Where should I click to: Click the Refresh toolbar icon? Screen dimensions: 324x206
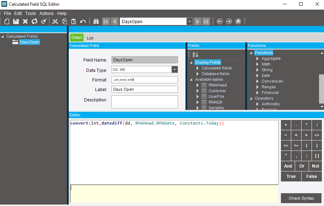pyautogui.click(x=34, y=21)
